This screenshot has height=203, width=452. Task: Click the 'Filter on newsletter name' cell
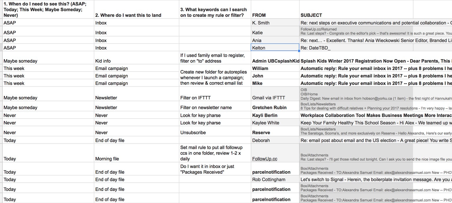coord(215,106)
